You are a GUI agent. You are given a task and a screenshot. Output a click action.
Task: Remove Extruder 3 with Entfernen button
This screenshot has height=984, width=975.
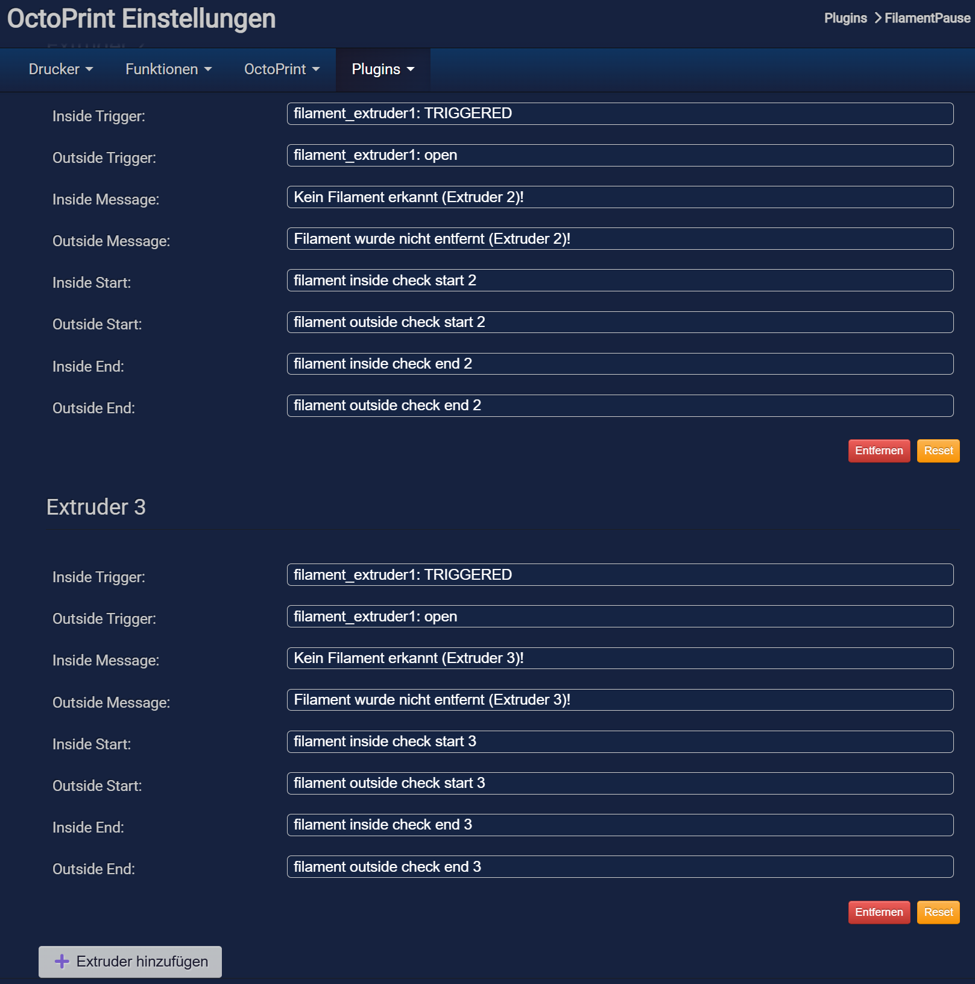(879, 912)
